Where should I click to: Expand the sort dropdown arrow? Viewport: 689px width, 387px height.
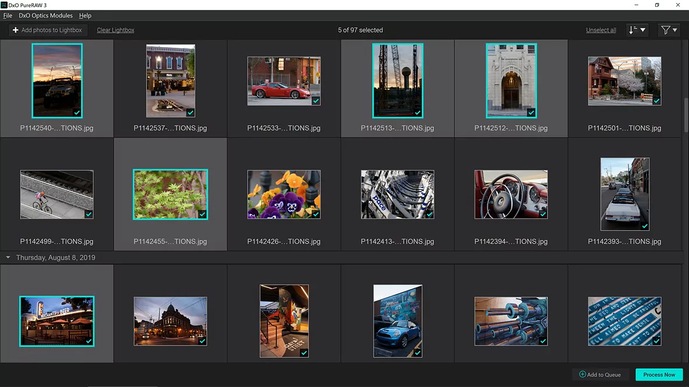[643, 30]
